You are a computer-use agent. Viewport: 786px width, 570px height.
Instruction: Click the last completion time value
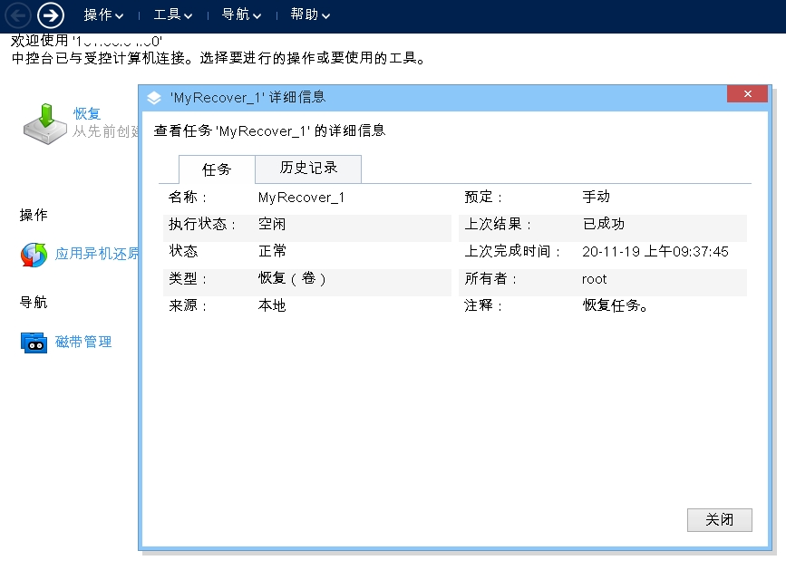655,252
